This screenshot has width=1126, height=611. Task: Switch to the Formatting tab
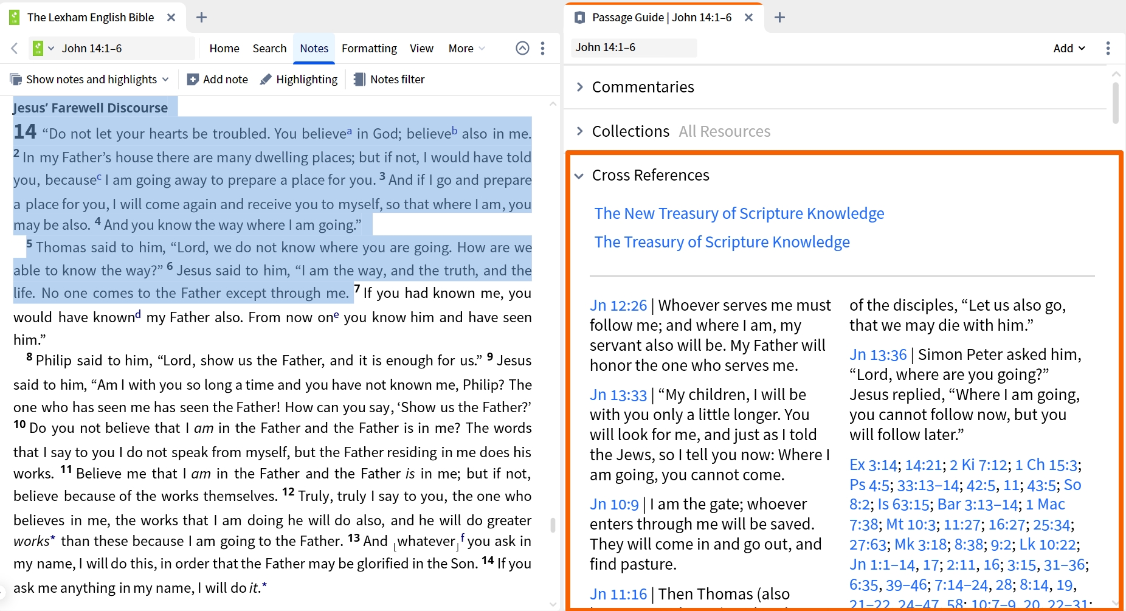pyautogui.click(x=369, y=48)
